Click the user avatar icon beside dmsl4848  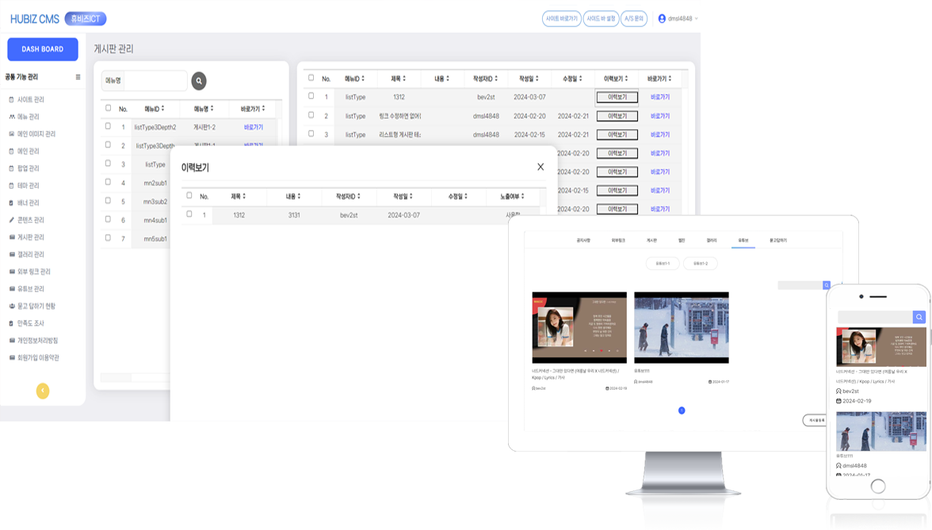click(x=662, y=18)
